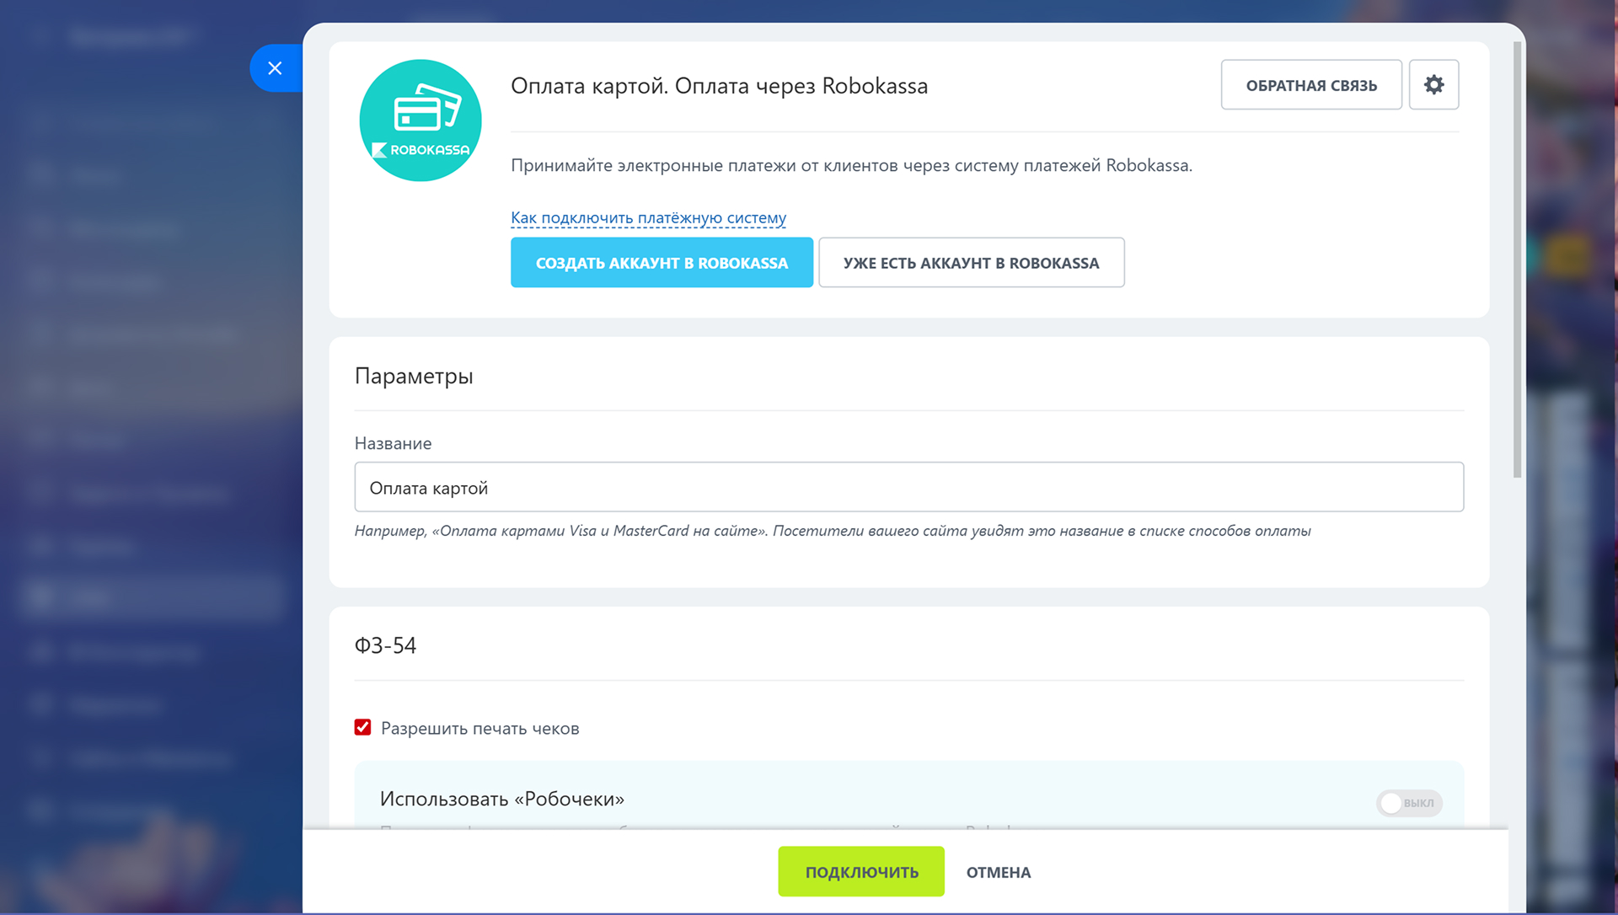Click the hint text starting with 'Например'
The image size is (1618, 915).
point(833,531)
